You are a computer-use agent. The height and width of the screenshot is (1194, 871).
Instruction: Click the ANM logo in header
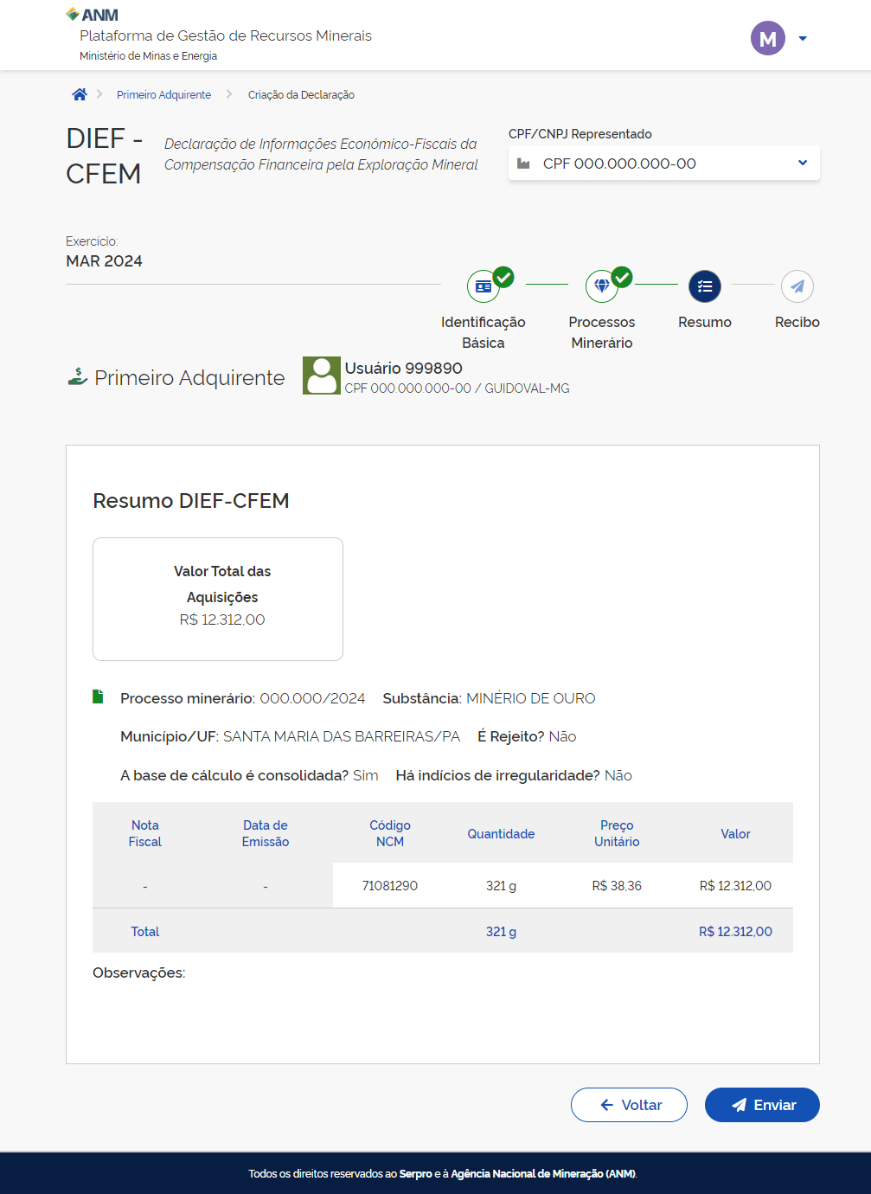point(93,15)
